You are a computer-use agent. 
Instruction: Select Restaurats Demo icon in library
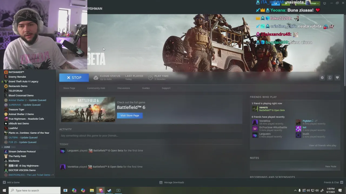pyautogui.click(x=6, y=86)
